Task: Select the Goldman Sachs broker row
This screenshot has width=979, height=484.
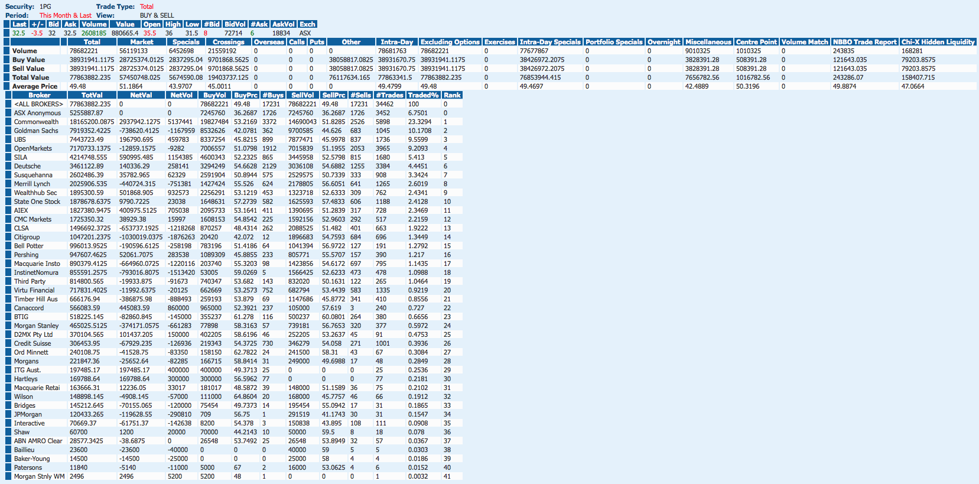Action: (x=233, y=131)
